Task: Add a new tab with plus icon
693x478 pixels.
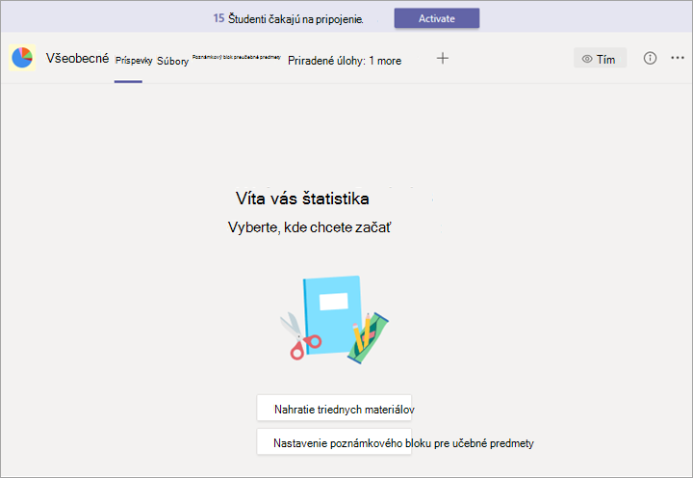Action: [x=443, y=58]
